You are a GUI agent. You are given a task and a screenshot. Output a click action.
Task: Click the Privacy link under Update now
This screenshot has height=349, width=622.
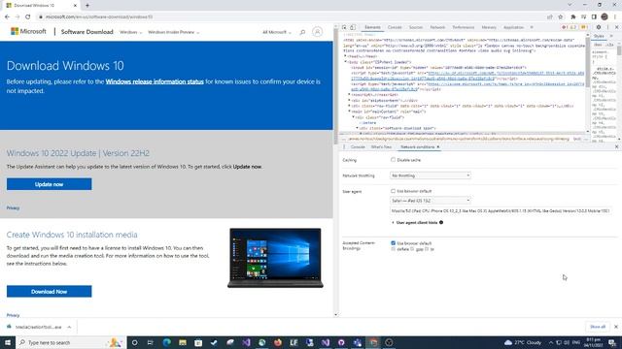point(13,207)
